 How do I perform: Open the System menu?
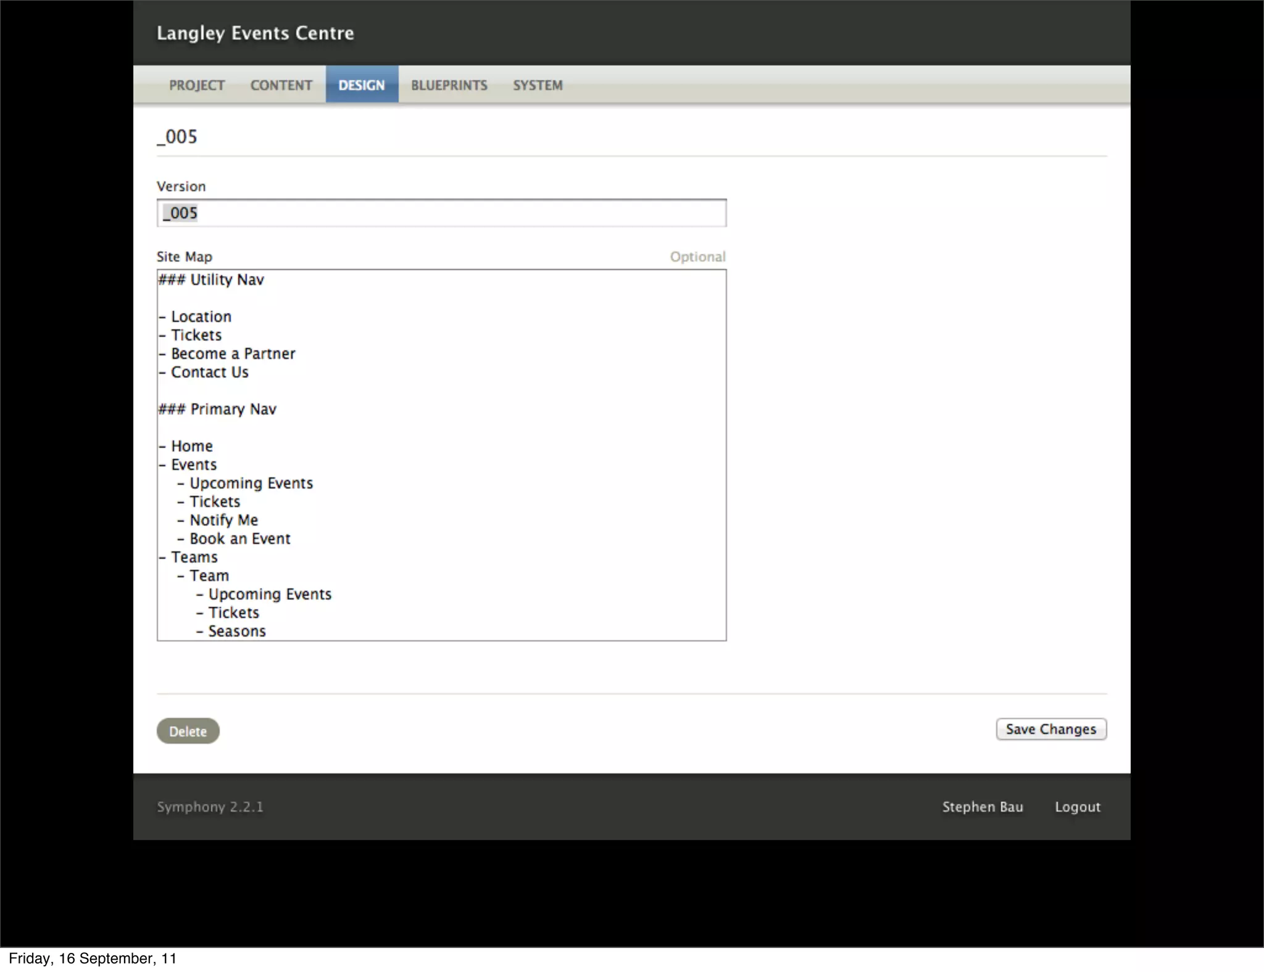click(538, 85)
